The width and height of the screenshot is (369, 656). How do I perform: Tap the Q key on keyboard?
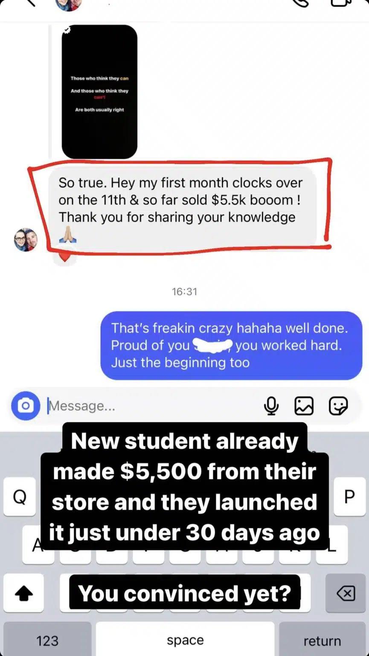pyautogui.click(x=20, y=497)
